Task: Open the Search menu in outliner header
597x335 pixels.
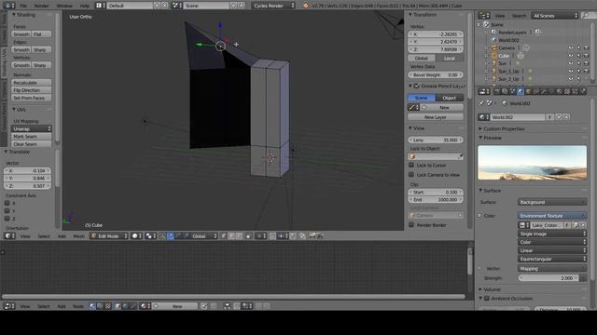Action: (x=519, y=16)
